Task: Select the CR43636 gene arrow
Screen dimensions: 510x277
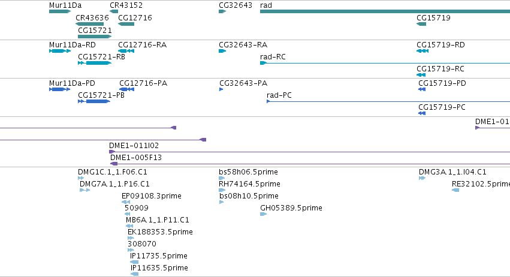Action: point(89,24)
